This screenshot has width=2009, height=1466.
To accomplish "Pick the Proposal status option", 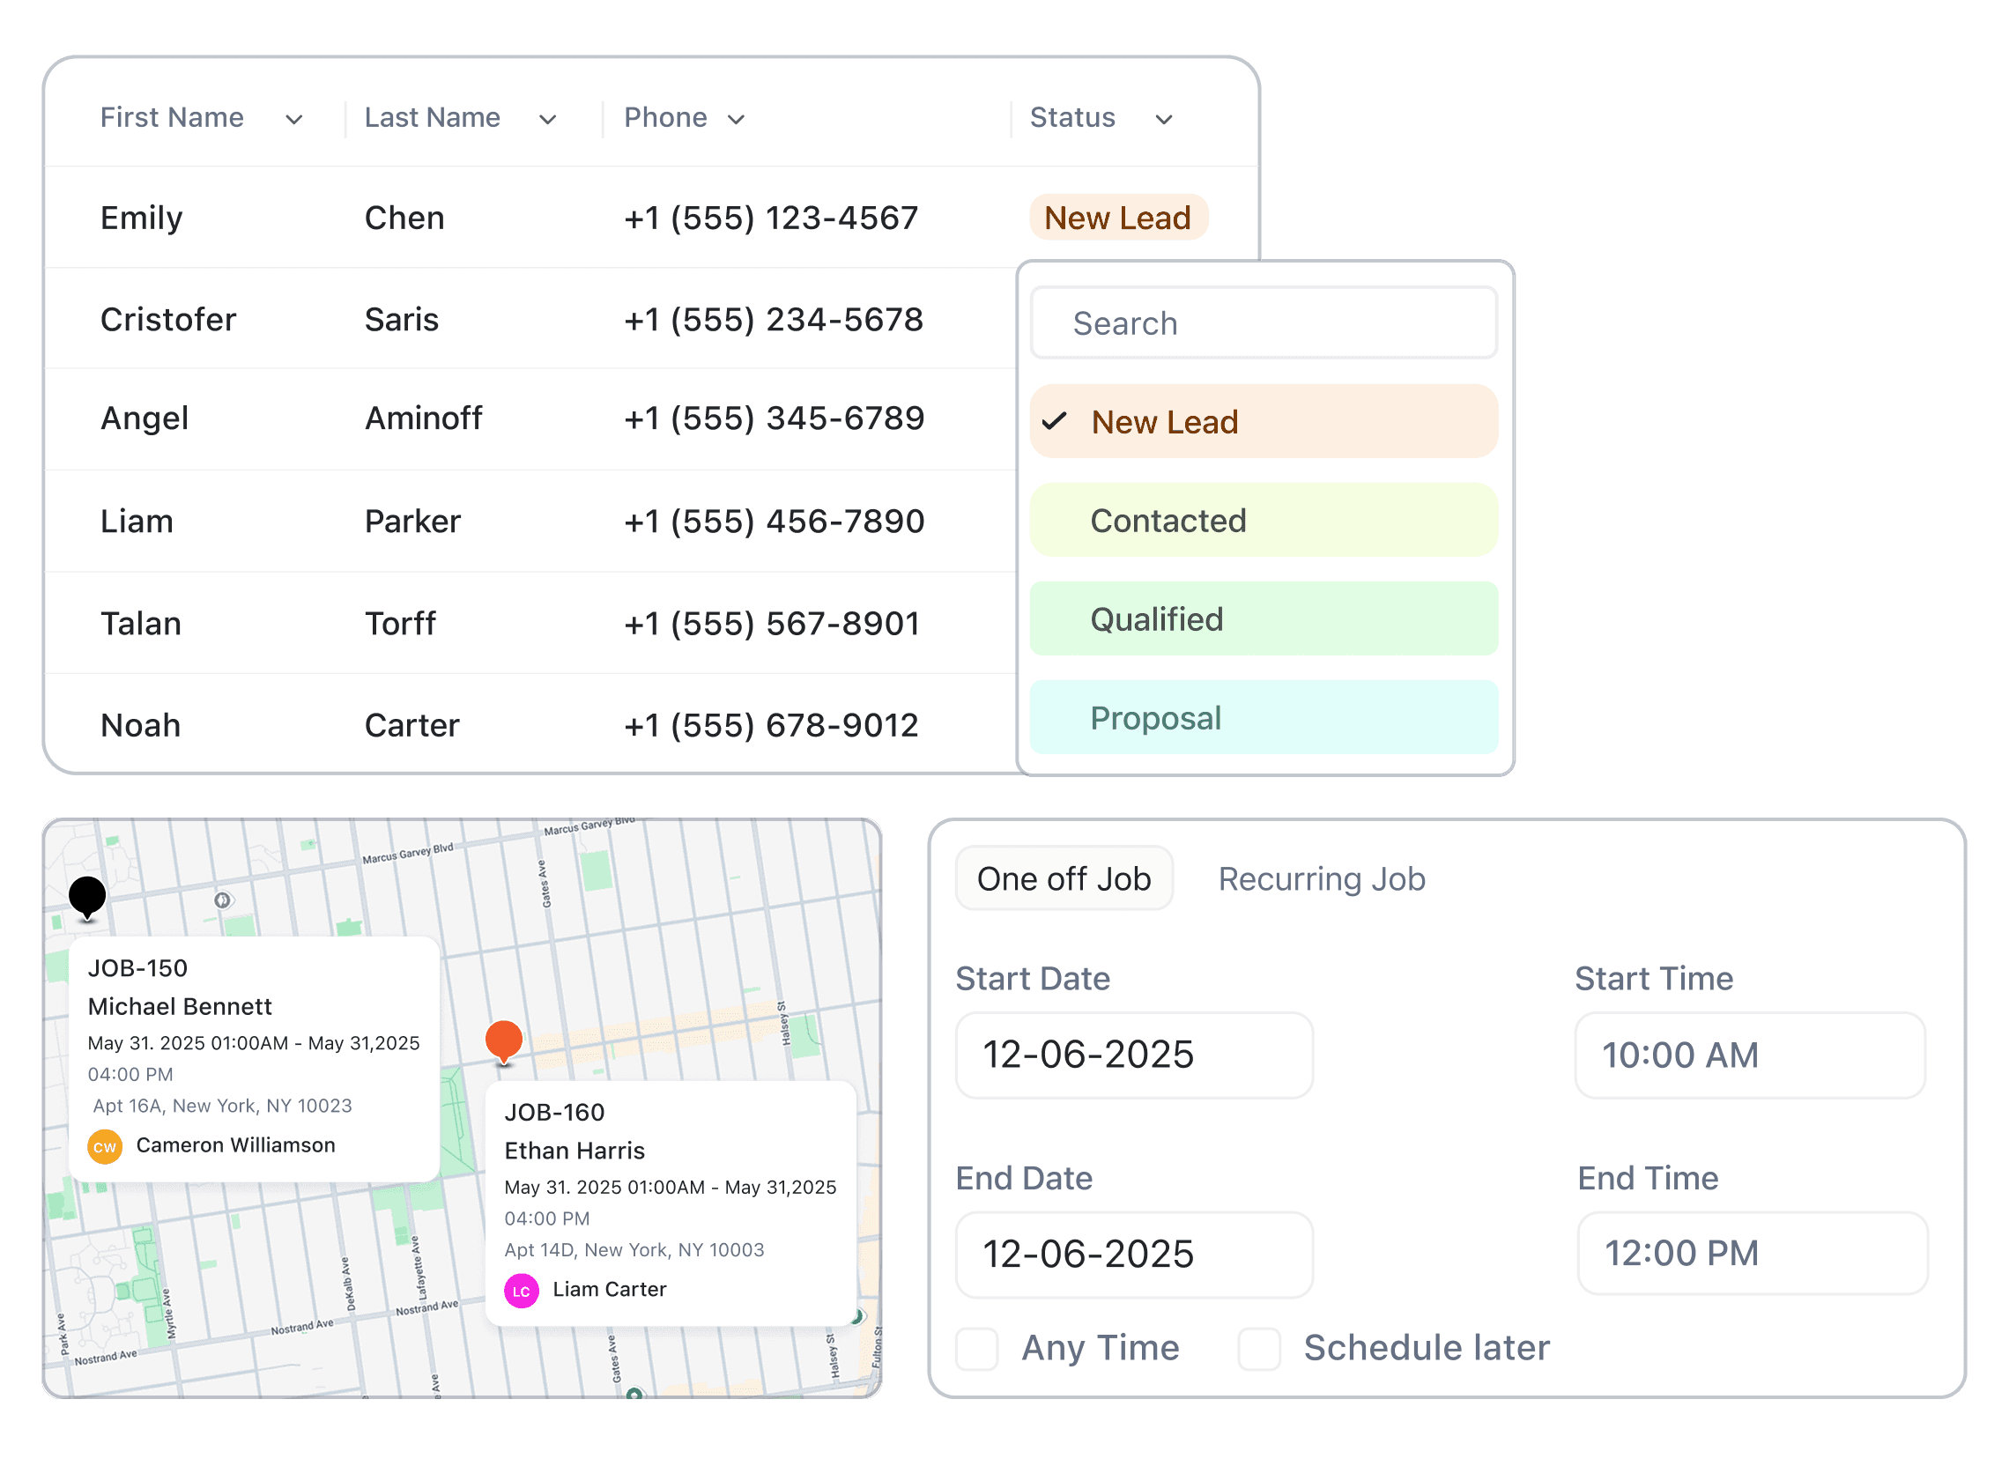I will 1263,718.
